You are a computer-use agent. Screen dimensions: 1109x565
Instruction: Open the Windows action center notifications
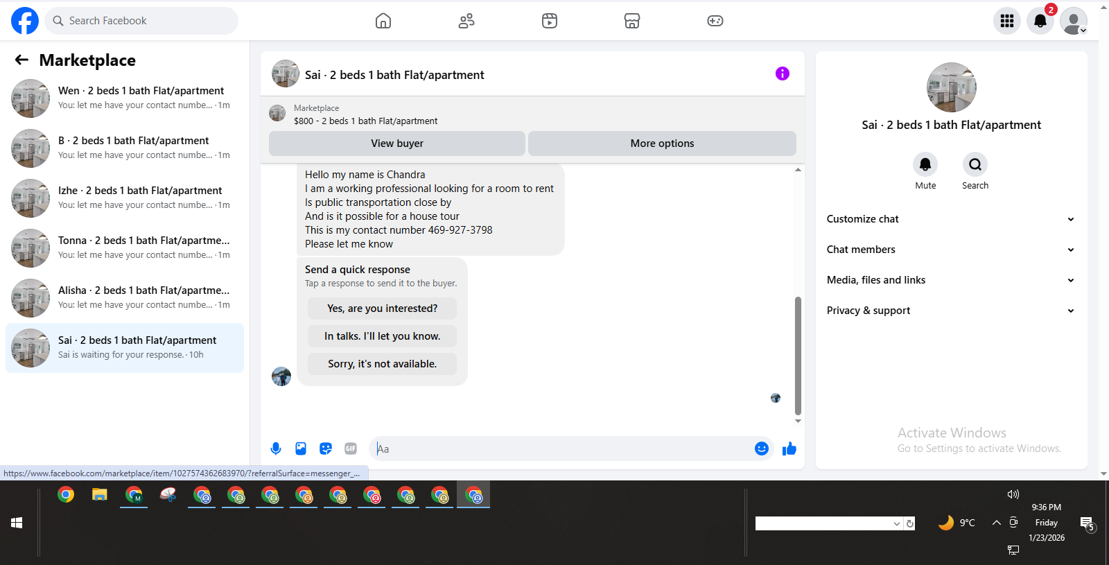(1087, 524)
